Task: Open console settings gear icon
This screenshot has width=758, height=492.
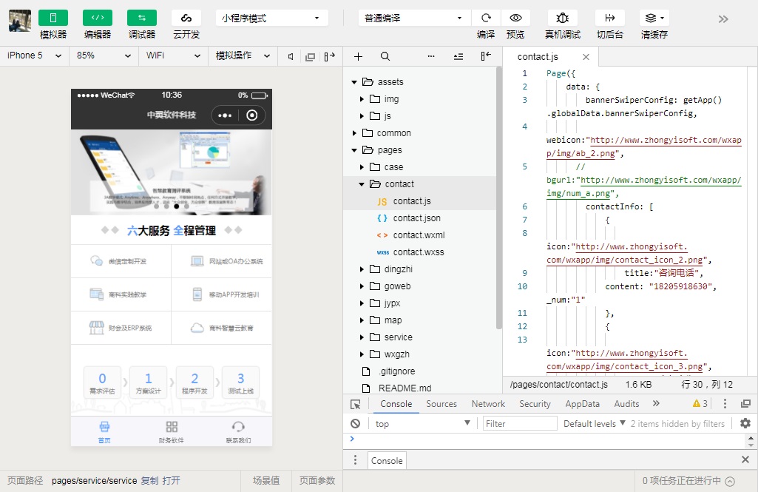Action: coord(745,423)
